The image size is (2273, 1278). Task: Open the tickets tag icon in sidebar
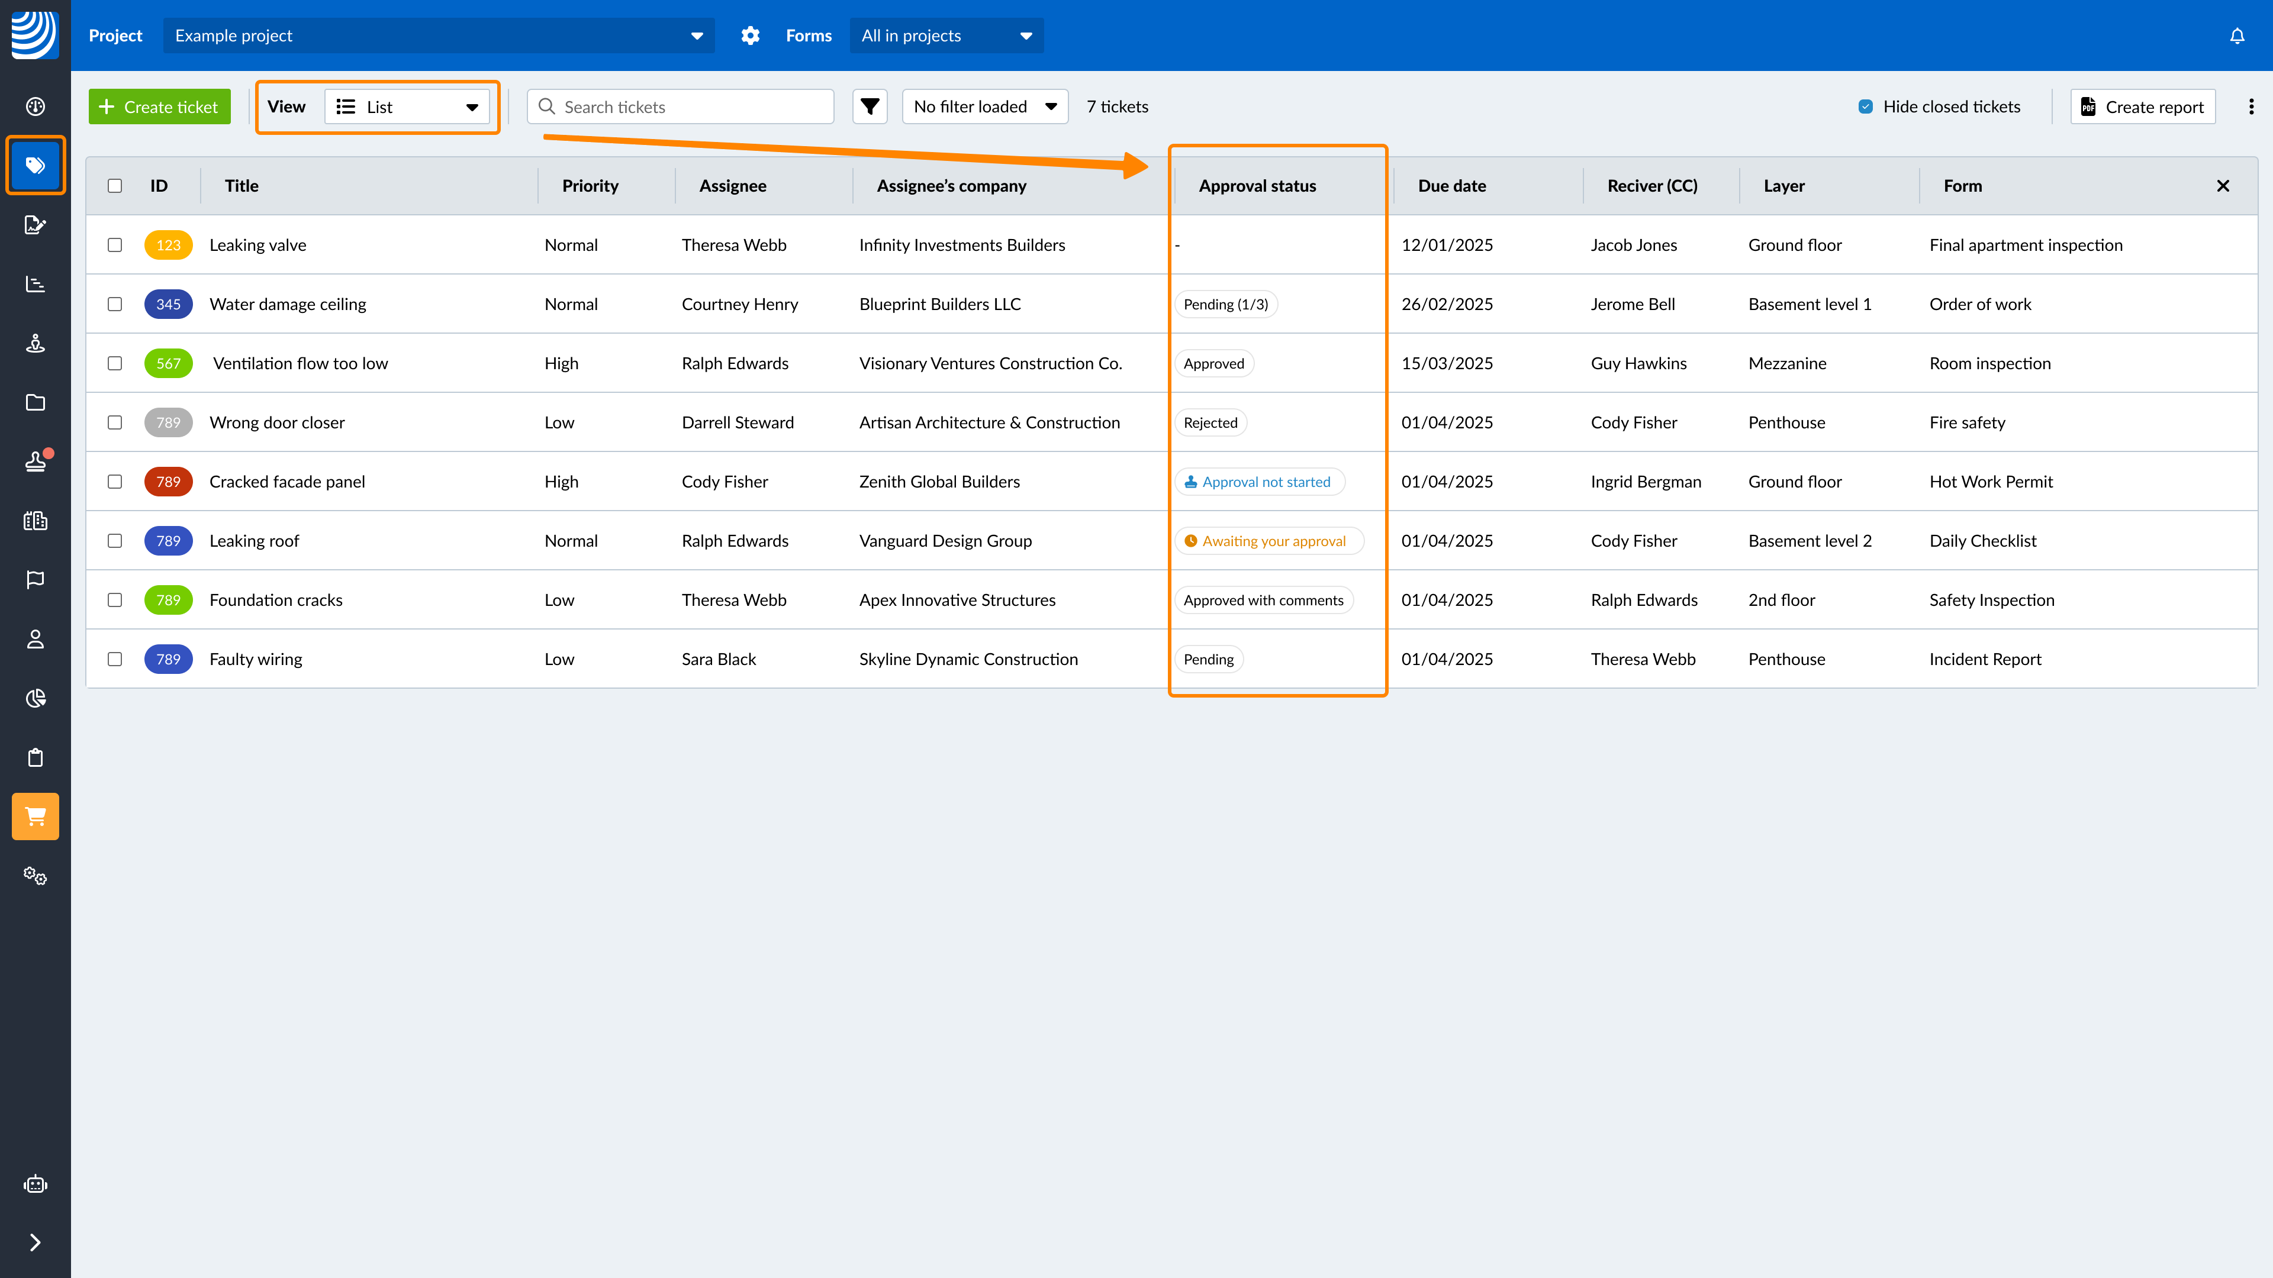point(36,165)
